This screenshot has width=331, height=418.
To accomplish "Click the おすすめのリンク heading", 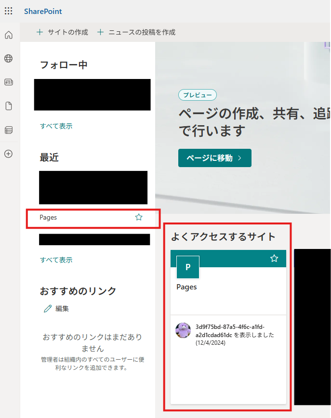I will 78,291.
